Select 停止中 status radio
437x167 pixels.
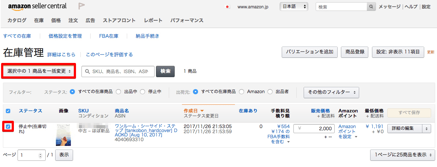pos(142,92)
